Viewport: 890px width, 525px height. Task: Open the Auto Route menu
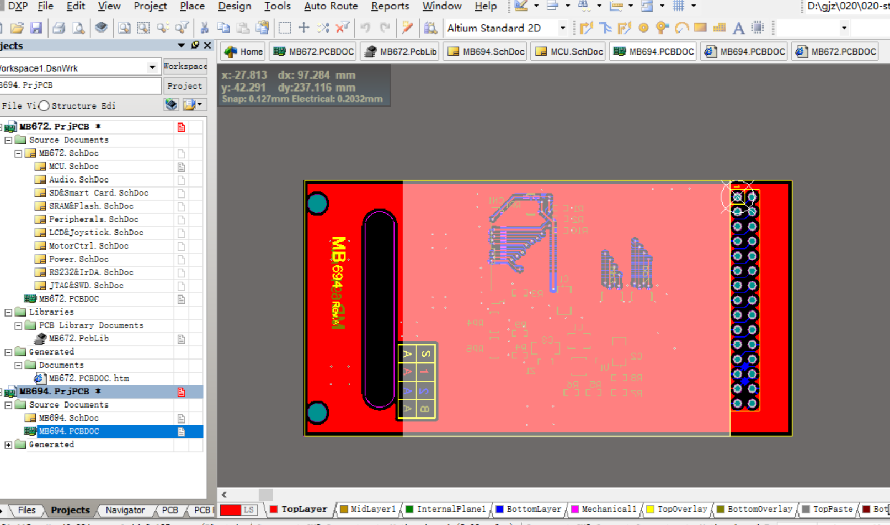(x=331, y=6)
